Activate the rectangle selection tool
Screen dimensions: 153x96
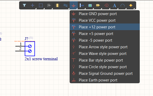(41, 5)
